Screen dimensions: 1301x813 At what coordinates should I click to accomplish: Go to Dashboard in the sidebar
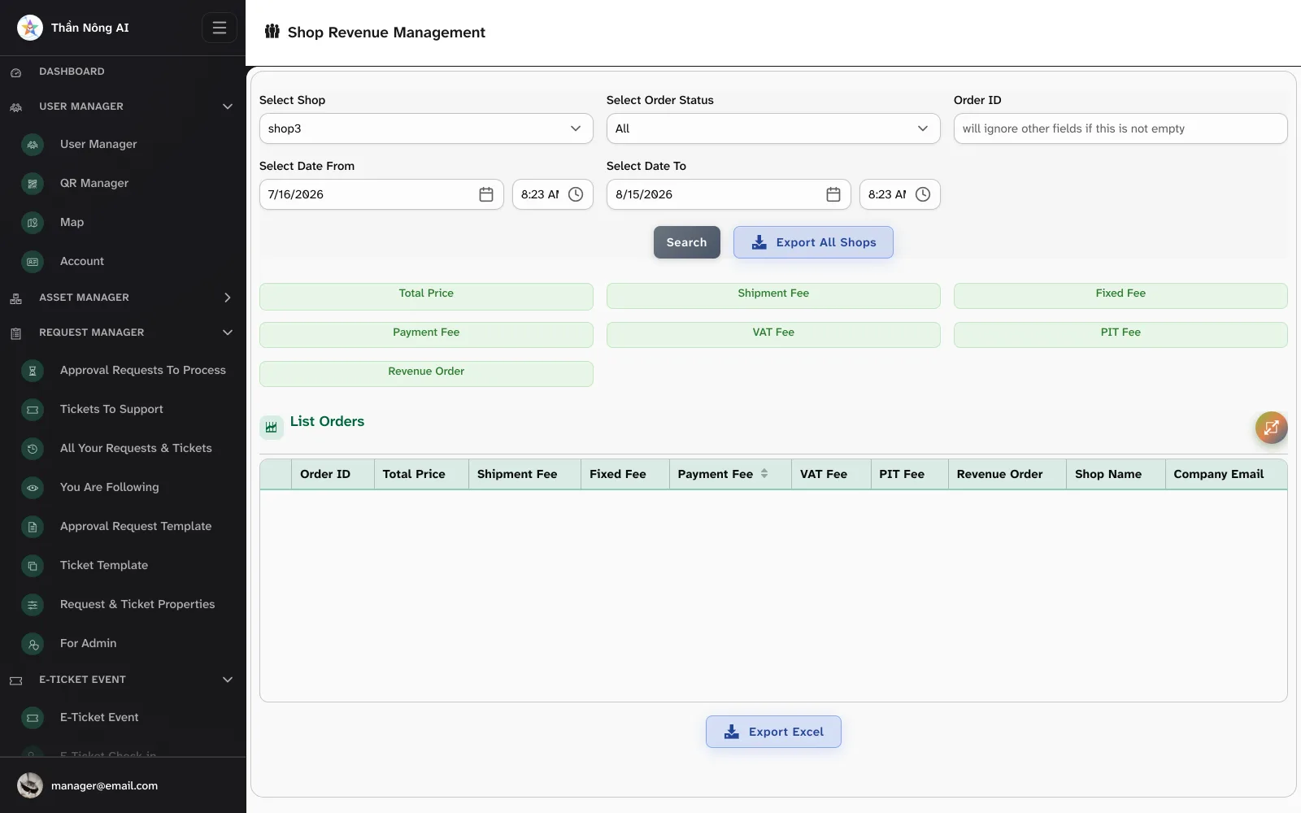point(72,72)
